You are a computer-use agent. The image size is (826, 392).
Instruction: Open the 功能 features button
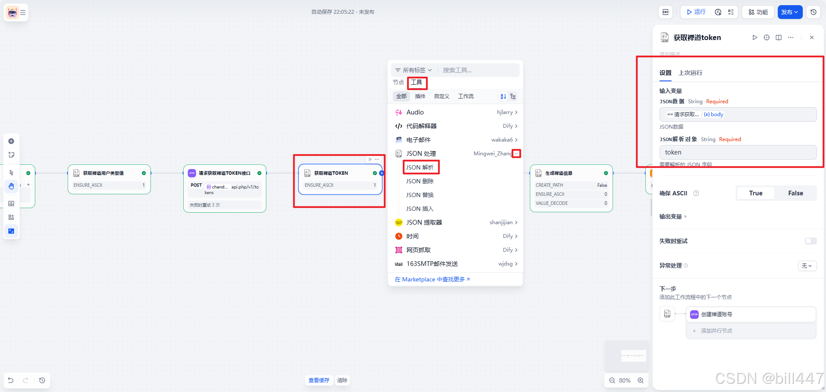pos(758,12)
